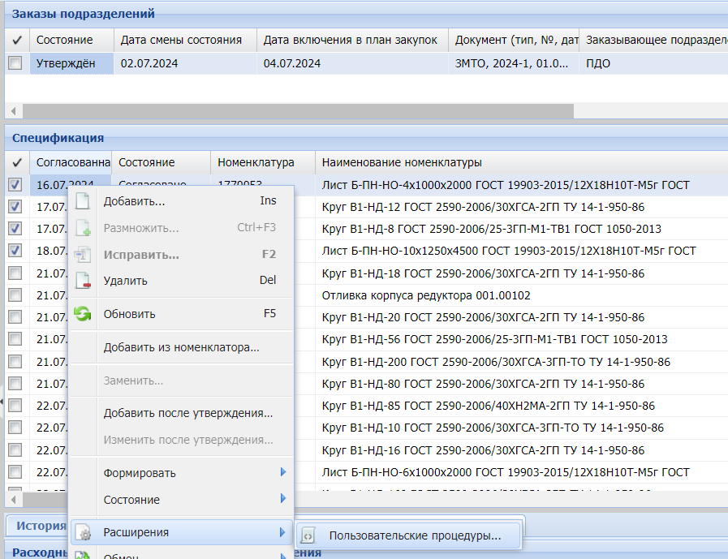728x559 pixels.
Task: Expand the Формировать submenu arrow
Action: [x=282, y=472]
